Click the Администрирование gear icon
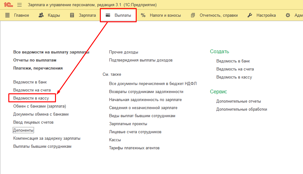The image size is (303, 174). click(288, 15)
